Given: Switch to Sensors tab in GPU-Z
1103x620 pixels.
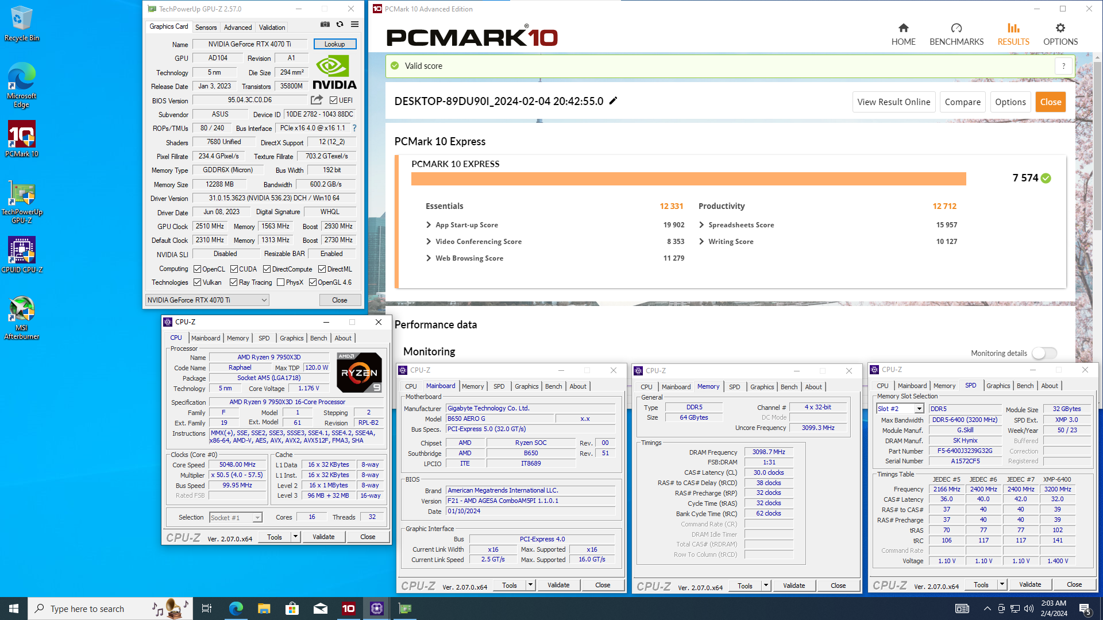Looking at the screenshot, I should point(206,27).
